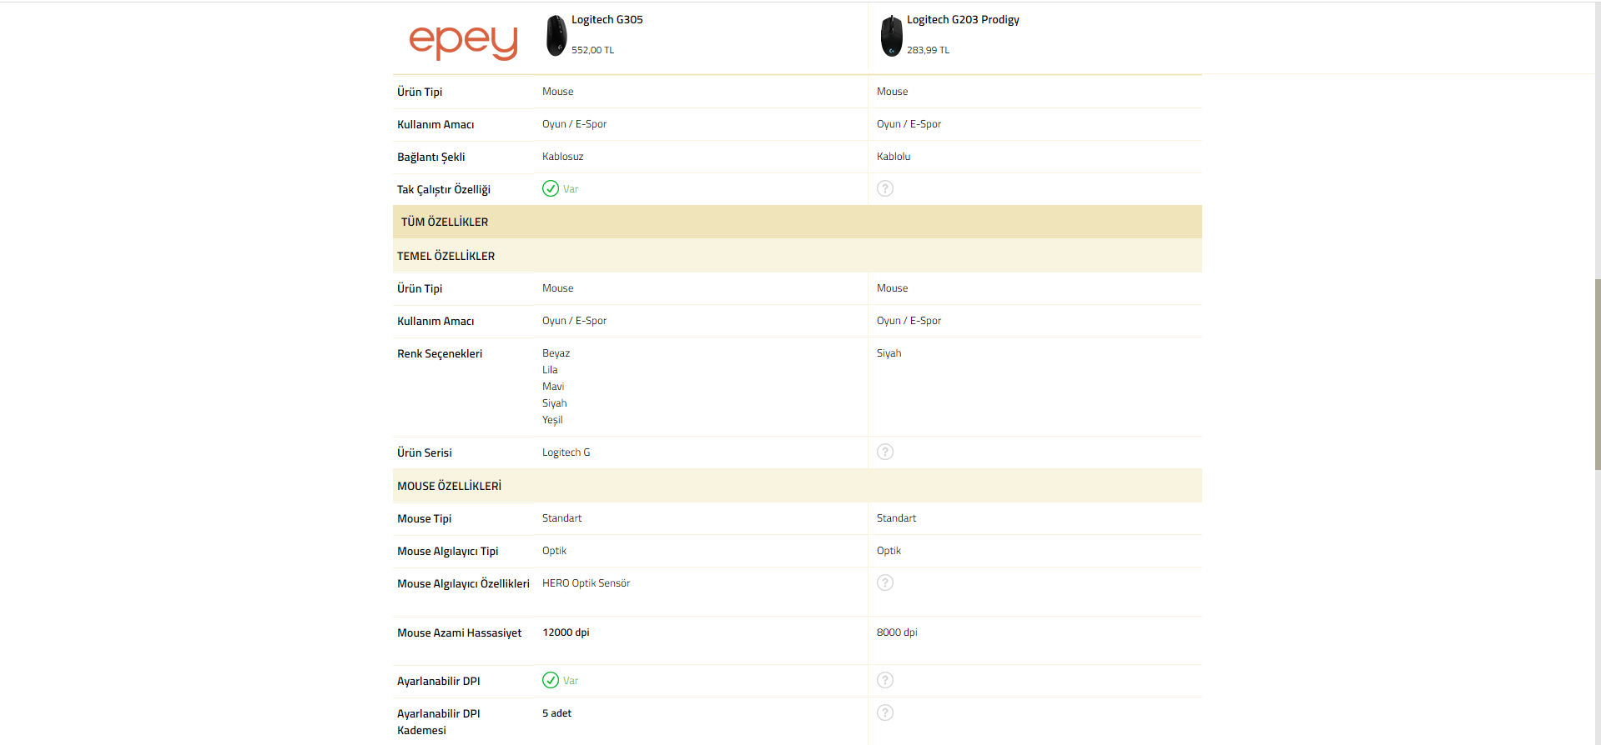Select the 8000 dpi value
This screenshot has width=1601, height=745.
coord(897,632)
